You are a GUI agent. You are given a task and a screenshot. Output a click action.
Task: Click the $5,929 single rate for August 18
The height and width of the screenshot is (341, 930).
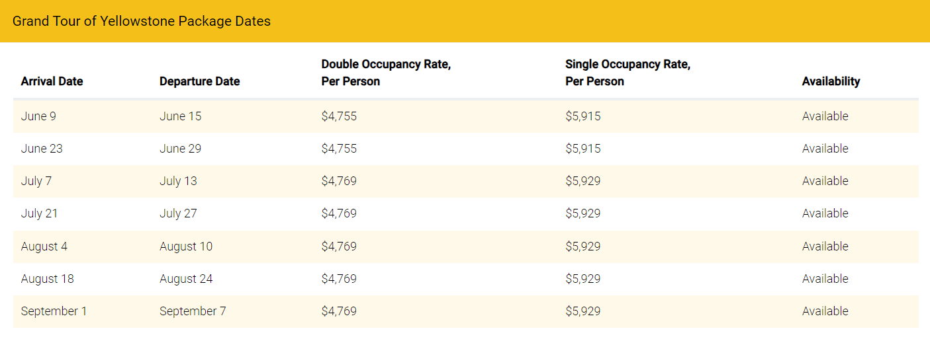coord(583,279)
